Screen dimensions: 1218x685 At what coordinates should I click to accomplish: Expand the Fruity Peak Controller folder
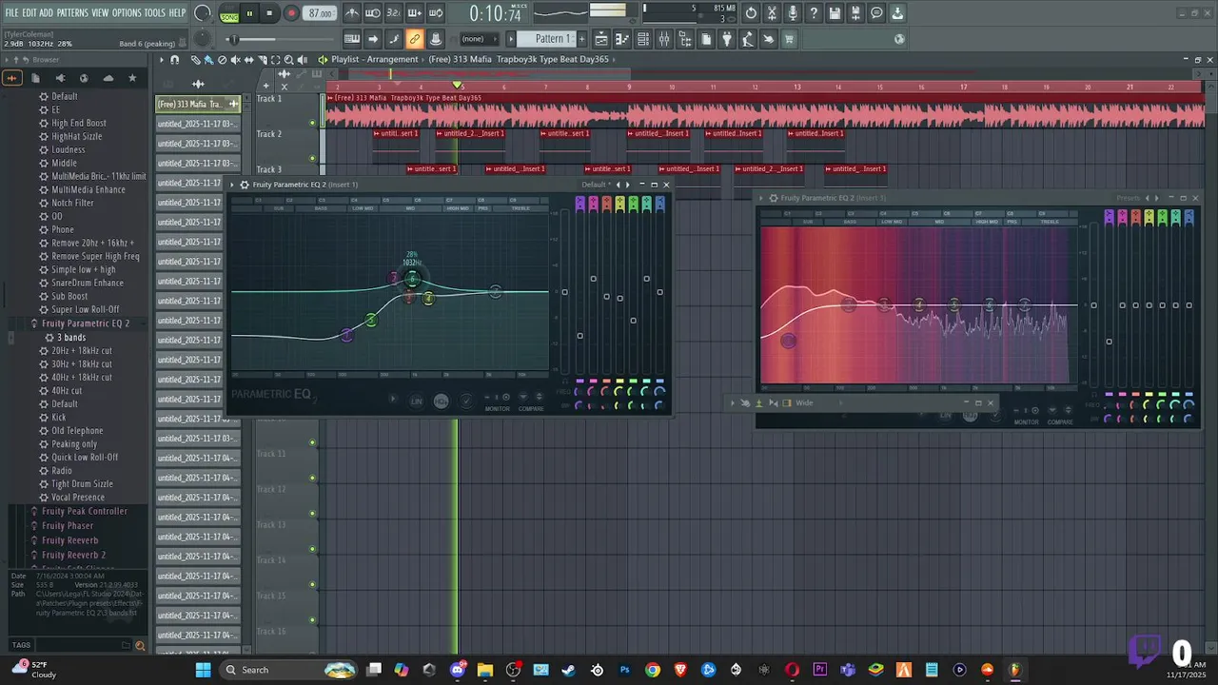(x=85, y=511)
